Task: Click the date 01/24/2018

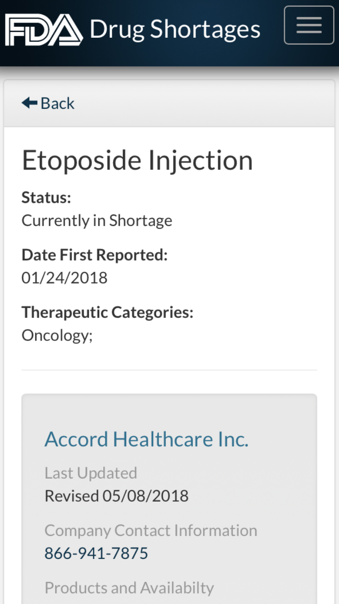Action: [x=64, y=278]
